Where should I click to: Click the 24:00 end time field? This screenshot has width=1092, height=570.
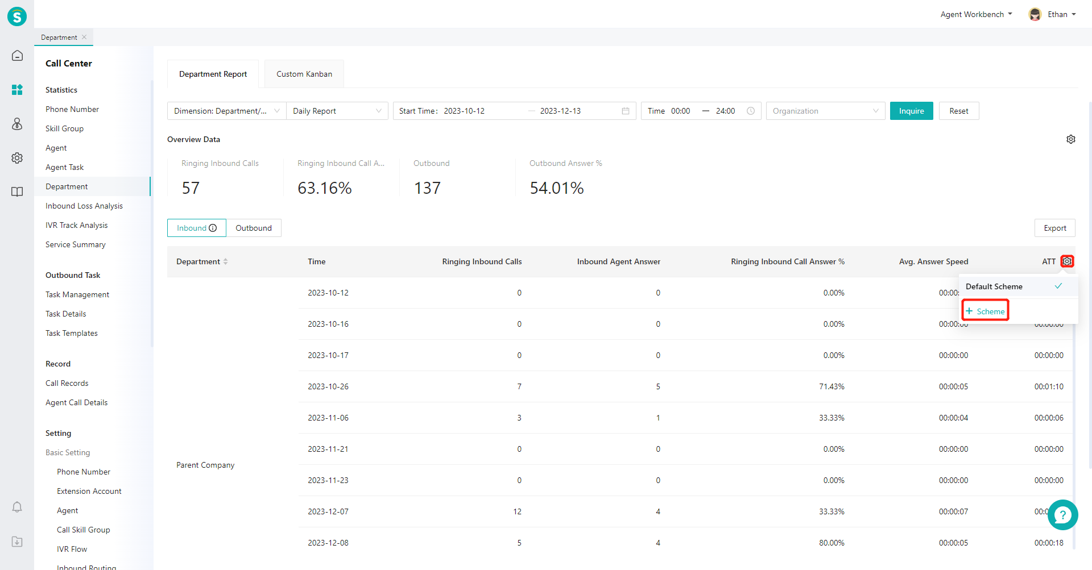pyautogui.click(x=726, y=111)
